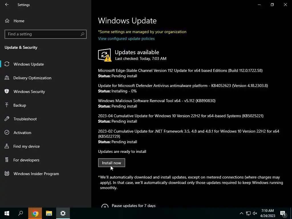292x219 pixels.
Task: Open Troubleshoot settings
Action: coord(25,119)
